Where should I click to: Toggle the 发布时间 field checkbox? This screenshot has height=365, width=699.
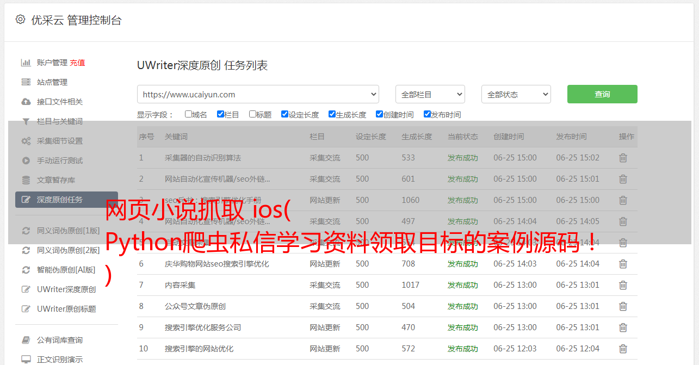(x=427, y=114)
